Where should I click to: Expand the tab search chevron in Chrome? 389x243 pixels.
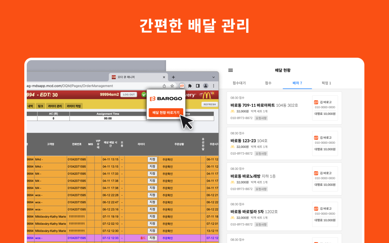[x=214, y=77]
